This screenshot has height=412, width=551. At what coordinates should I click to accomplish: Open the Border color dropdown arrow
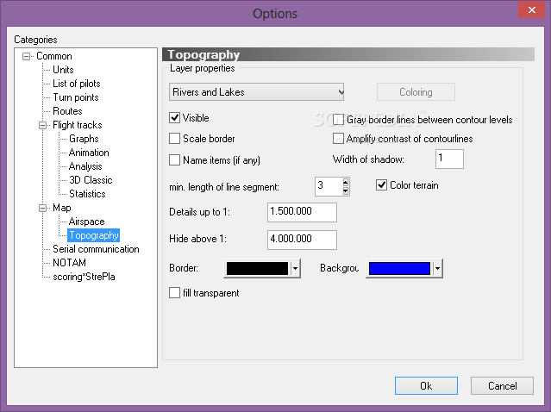296,269
